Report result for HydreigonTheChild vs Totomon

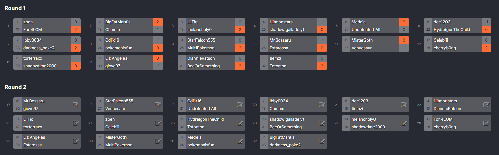pos(240,123)
